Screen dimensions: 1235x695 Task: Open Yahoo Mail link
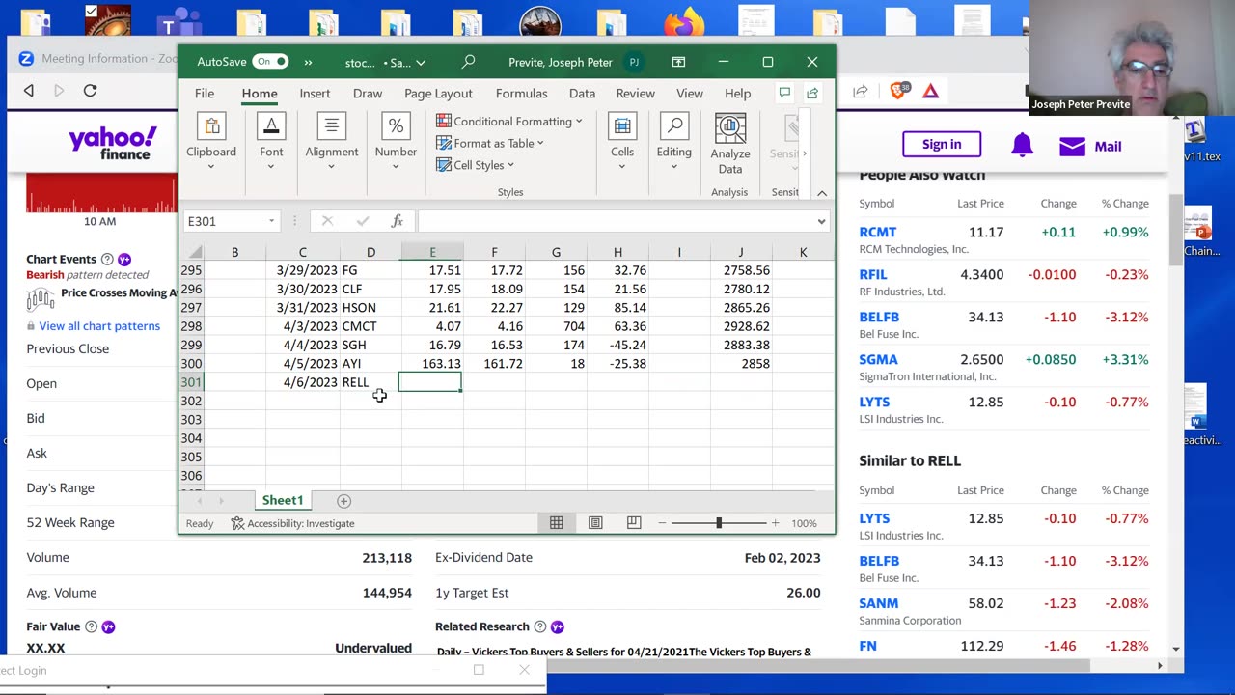coord(1090,146)
